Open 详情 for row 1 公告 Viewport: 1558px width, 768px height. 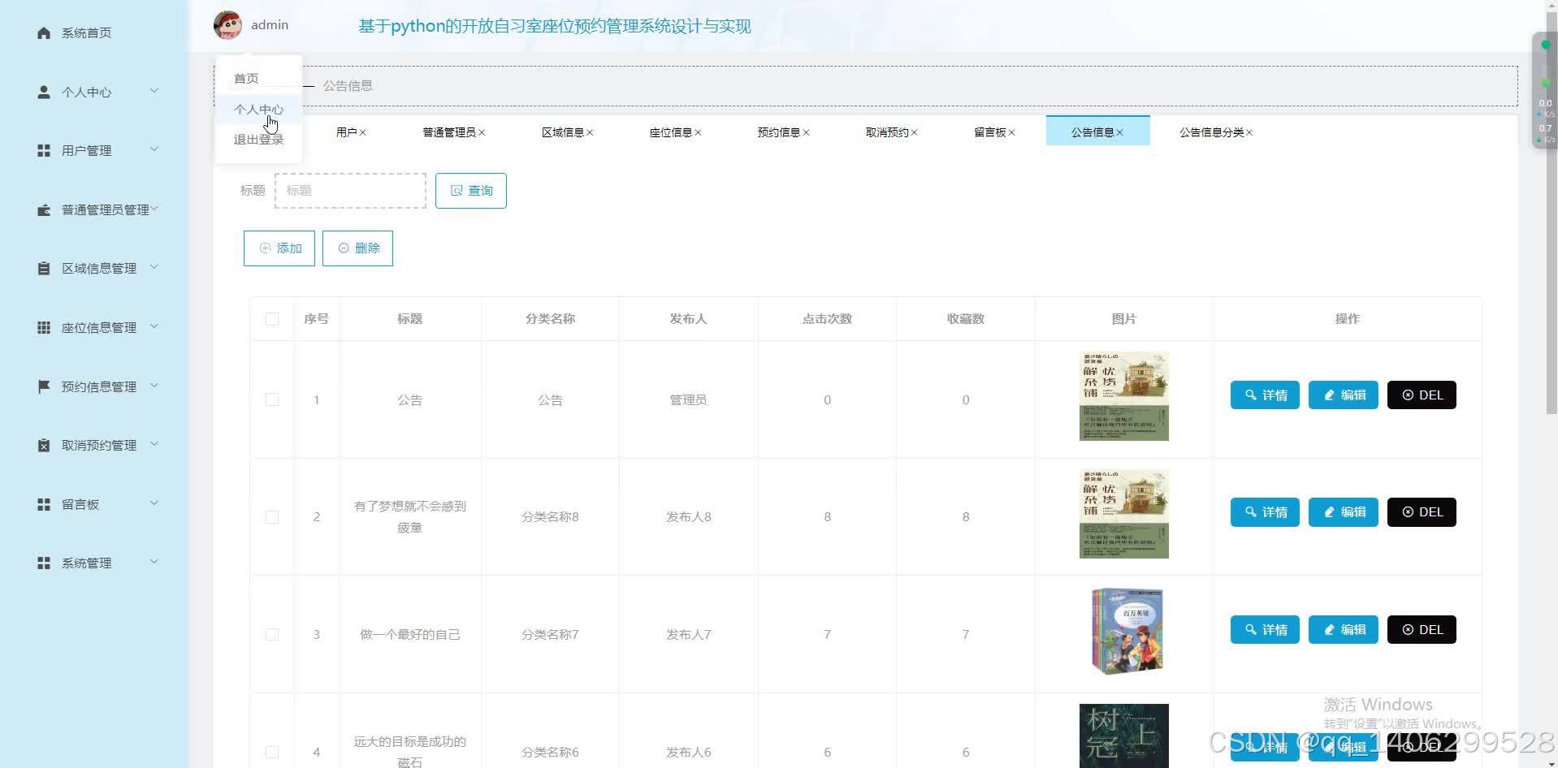tap(1265, 395)
